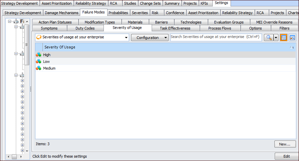Open the search options dropdown arrow

[x=276, y=38]
